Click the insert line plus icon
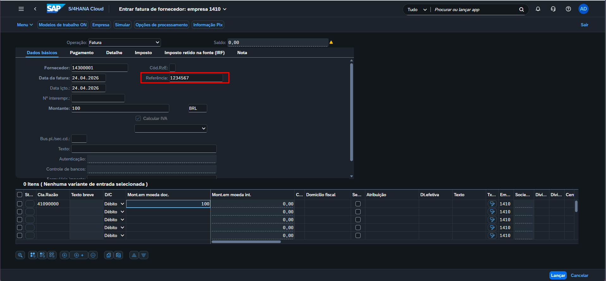The width and height of the screenshot is (606, 281). pyautogui.click(x=65, y=255)
